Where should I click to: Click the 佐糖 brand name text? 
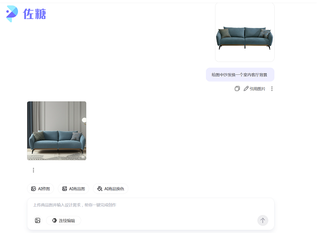click(34, 14)
